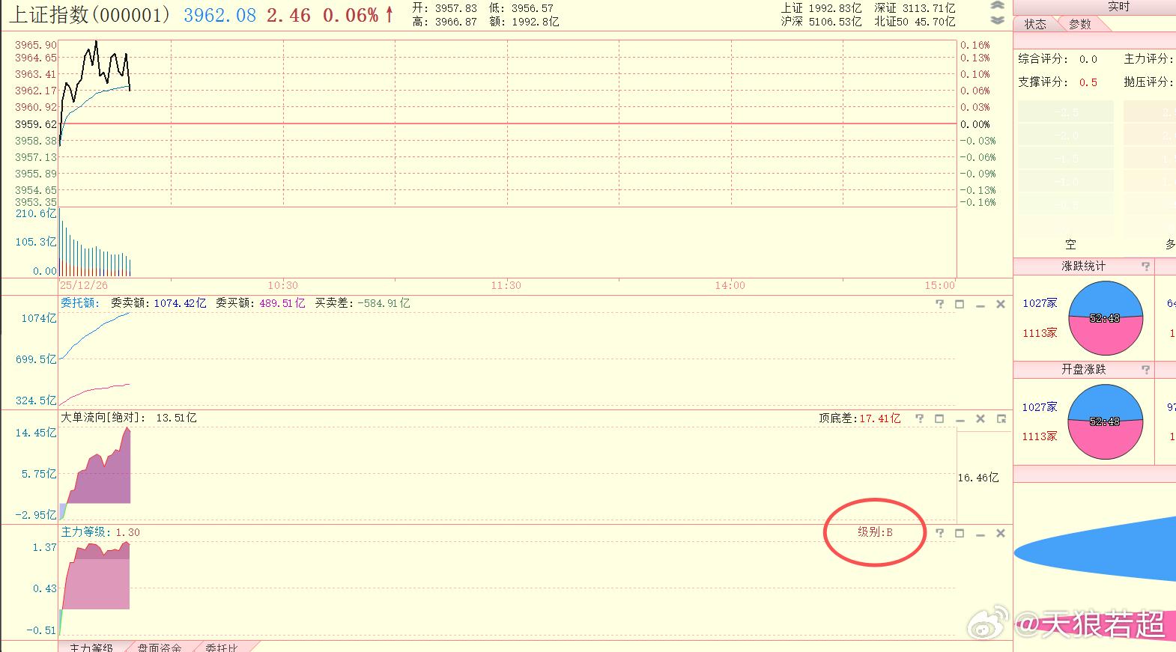1176x652 pixels.
Task: Click the 上证指数(000001) title
Action: coord(91,15)
